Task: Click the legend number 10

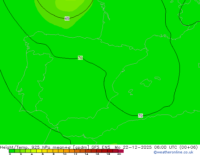Action: coord(65,154)
